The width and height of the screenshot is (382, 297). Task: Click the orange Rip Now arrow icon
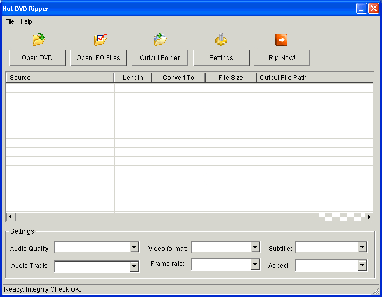point(281,40)
